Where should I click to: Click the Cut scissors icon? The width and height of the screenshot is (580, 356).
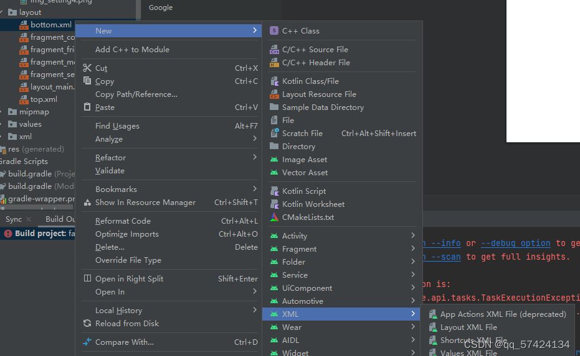pyautogui.click(x=87, y=68)
